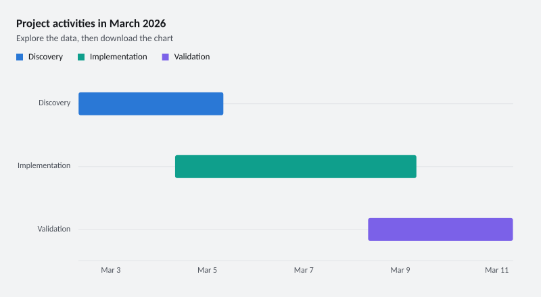Click the Discovery row axis label

(x=55, y=103)
